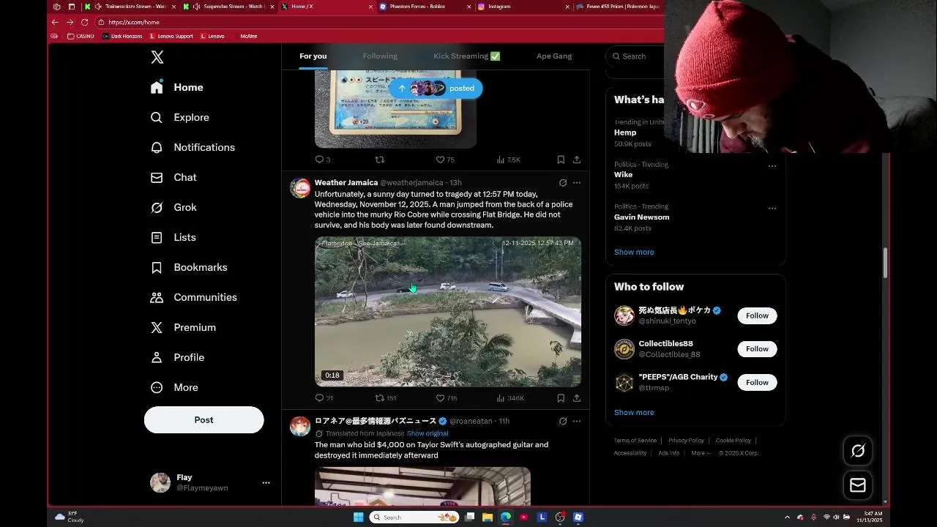
Task: Click Show more under trends
Action: (x=634, y=252)
